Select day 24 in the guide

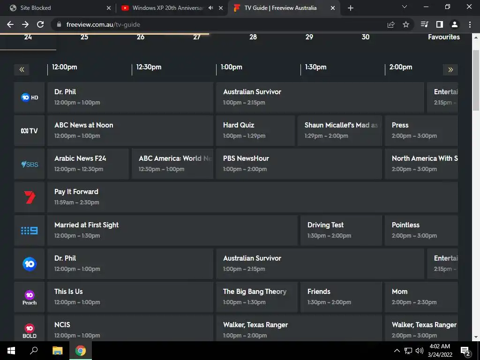(28, 37)
